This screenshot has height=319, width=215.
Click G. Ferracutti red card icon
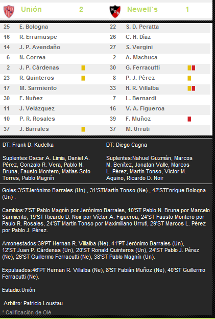[x=193, y=68]
